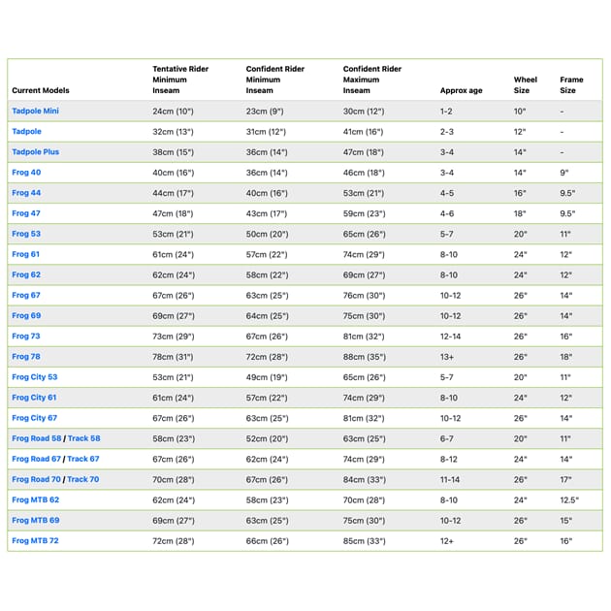Click the Approx age column header

461,90
